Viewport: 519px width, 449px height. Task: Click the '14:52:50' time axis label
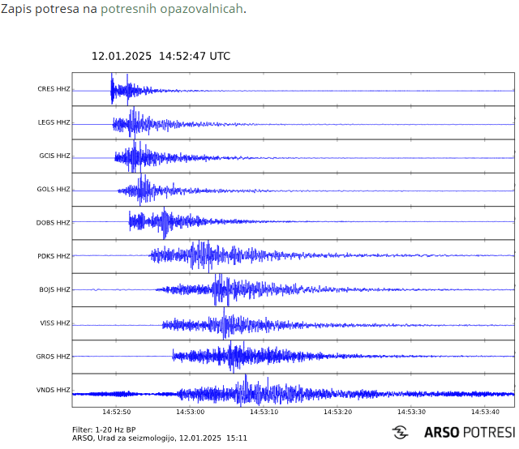click(x=116, y=412)
